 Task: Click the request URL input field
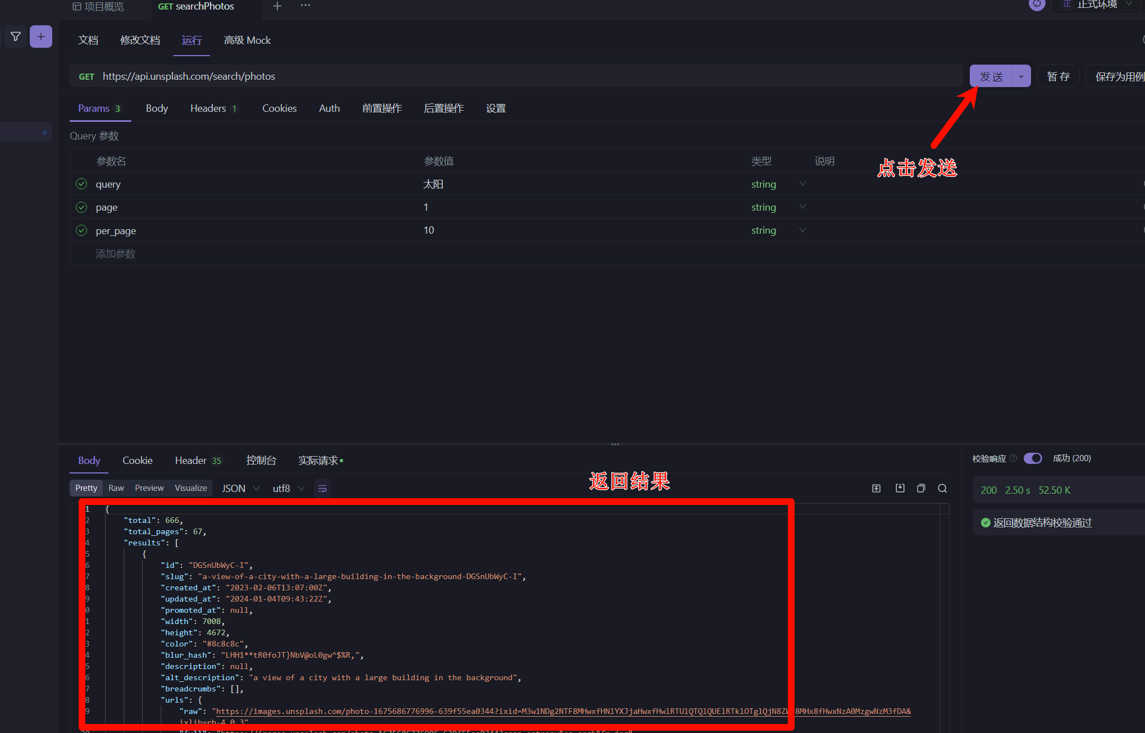(517, 76)
